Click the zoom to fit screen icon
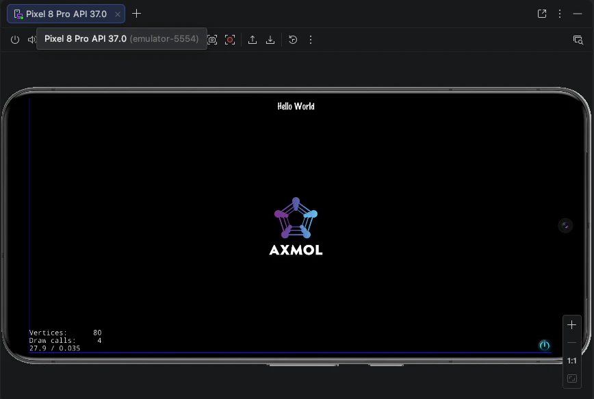The image size is (594, 399). coord(571,378)
